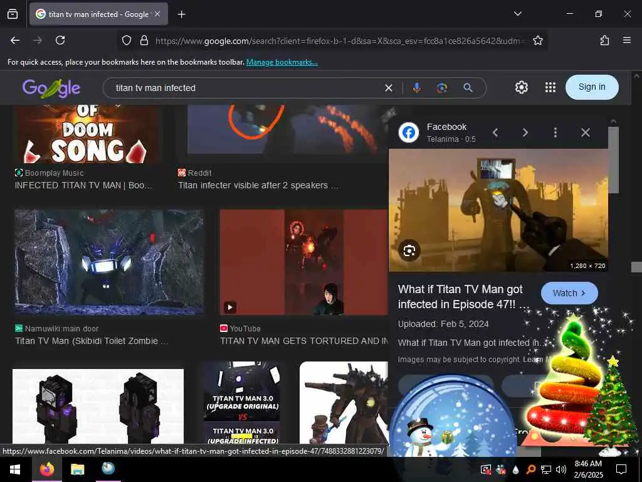The image size is (642, 482).
Task: Open File Explorer from the taskbar
Action: pyautogui.click(x=77, y=469)
